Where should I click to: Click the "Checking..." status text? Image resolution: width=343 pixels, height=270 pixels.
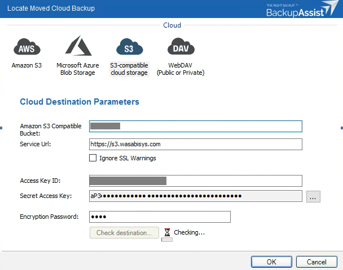pos(189,232)
